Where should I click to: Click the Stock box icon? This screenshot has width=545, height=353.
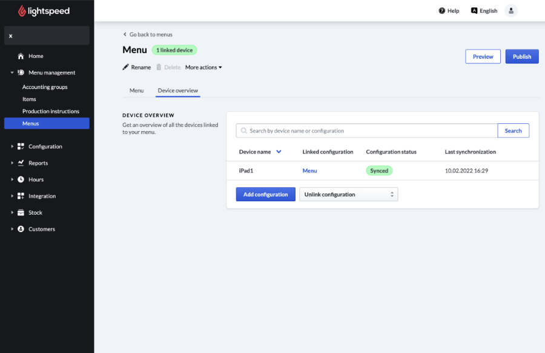coord(21,213)
